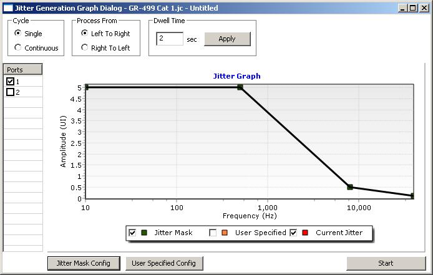Click the Amplitude (UI) axis label
433x275 pixels.
pos(63,142)
